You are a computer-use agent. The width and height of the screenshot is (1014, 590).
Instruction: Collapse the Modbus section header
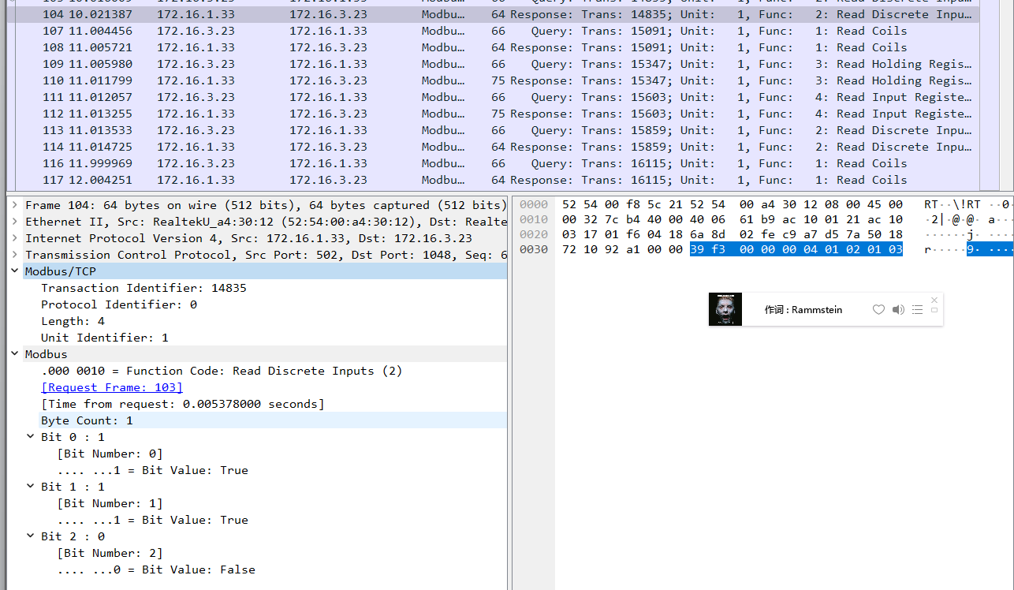(x=15, y=354)
